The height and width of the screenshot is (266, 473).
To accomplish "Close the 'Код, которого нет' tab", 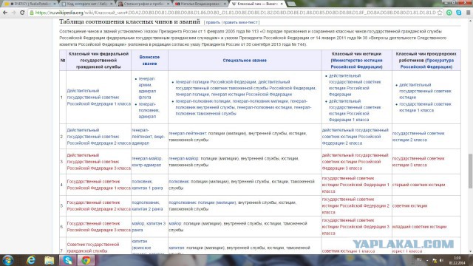I will [x=112, y=4].
